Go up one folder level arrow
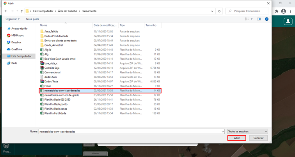 click(22, 11)
